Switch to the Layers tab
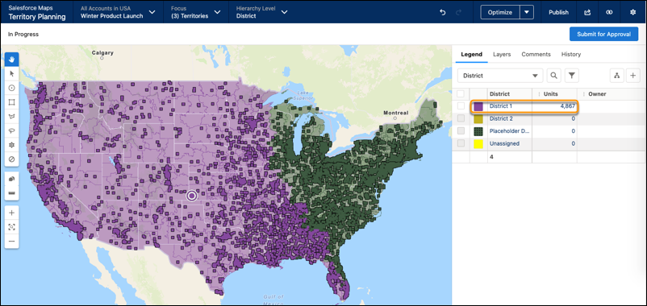 coord(502,55)
